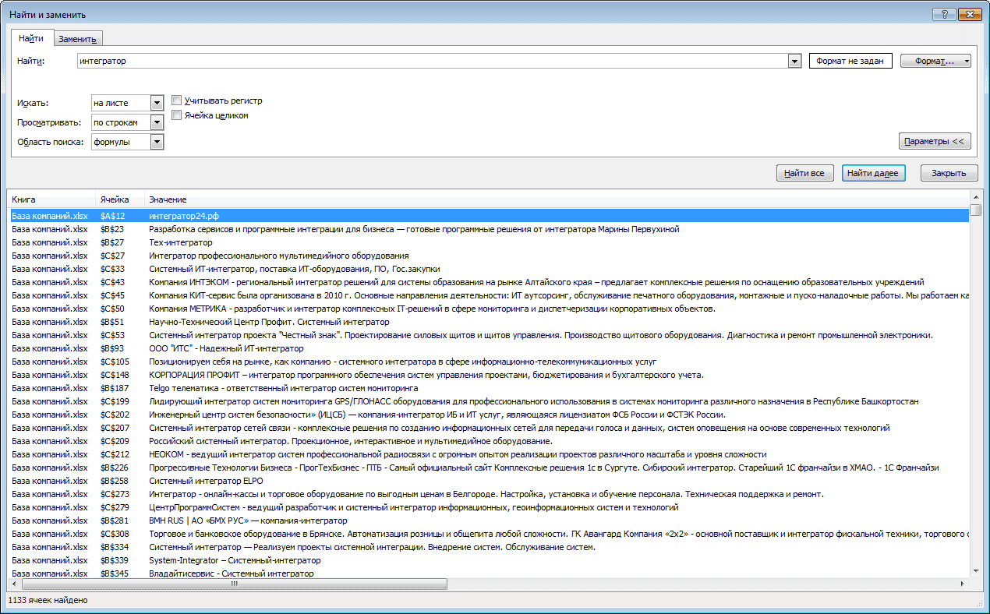
Task: Click the Найти далее button
Action: (873, 173)
